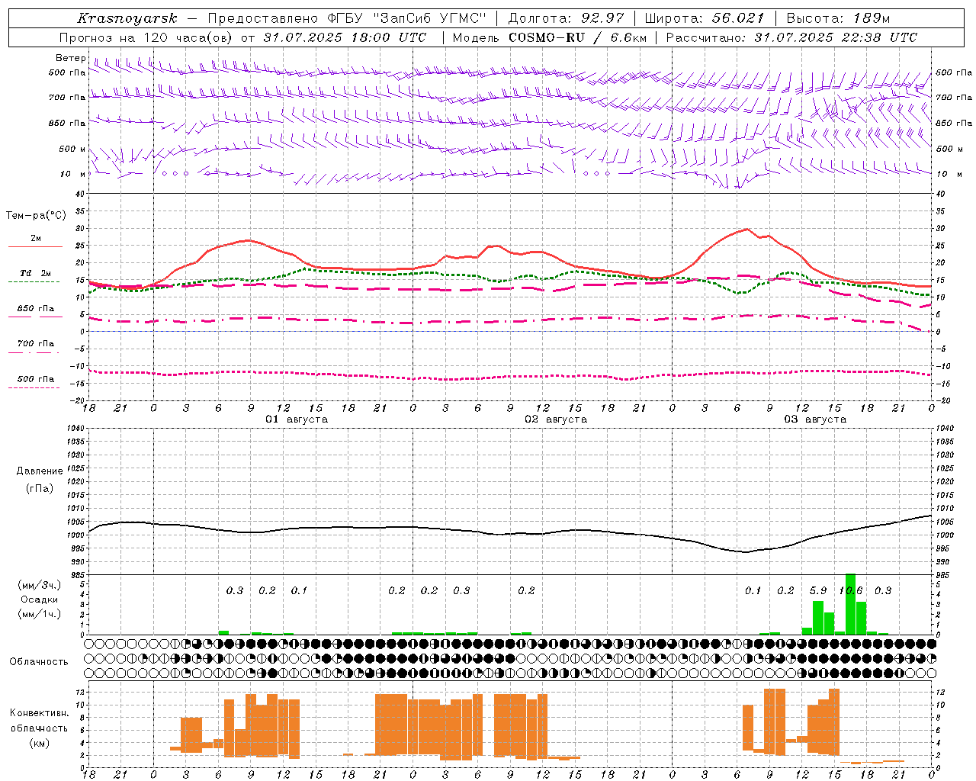Click the Тем-ра(°C) temperature axis title

36,216
